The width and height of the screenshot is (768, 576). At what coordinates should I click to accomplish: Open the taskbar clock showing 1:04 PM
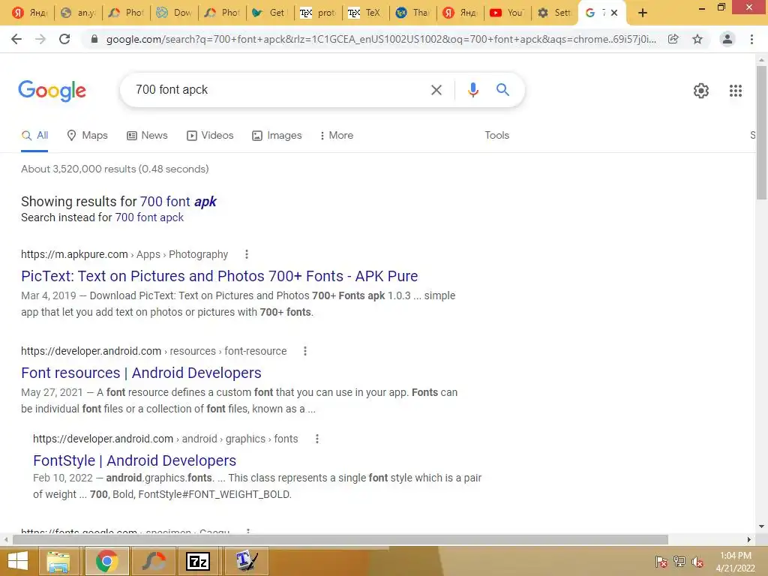735,562
